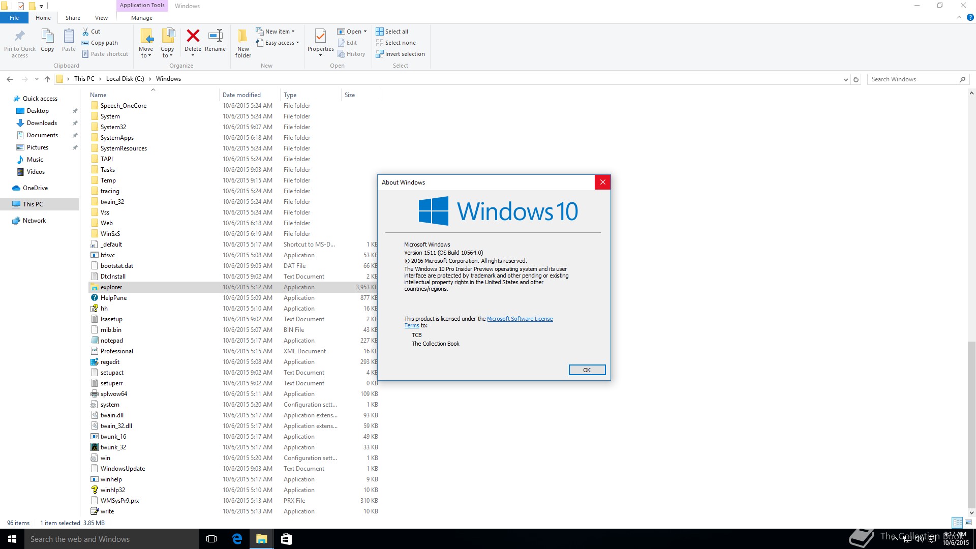Go up one folder level arrow
Viewport: 976px width, 549px height.
point(47,79)
